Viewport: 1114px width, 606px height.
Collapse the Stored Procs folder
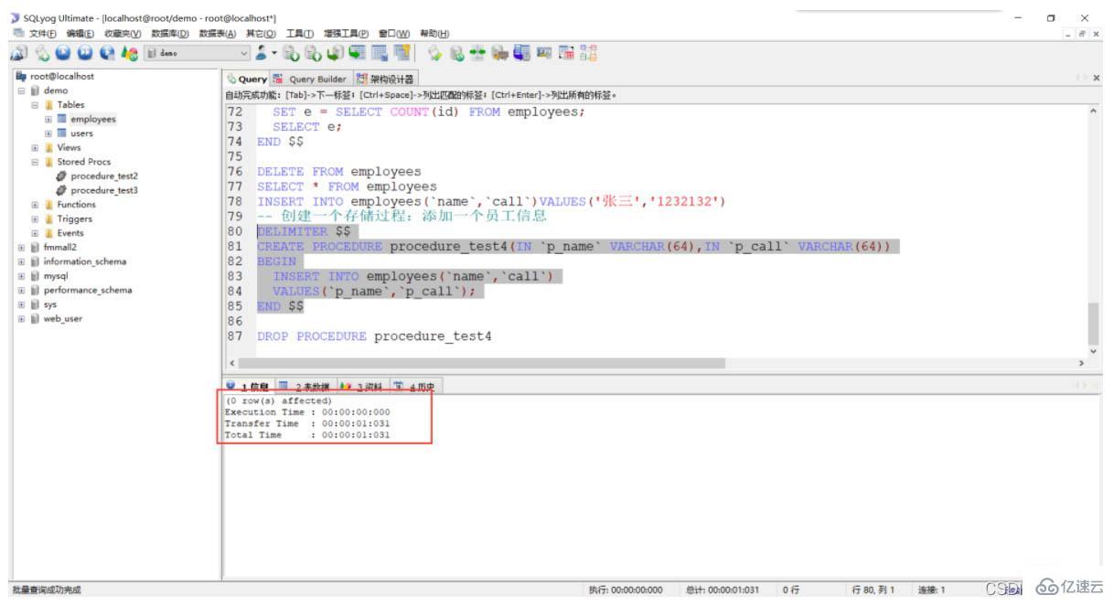tap(37, 162)
